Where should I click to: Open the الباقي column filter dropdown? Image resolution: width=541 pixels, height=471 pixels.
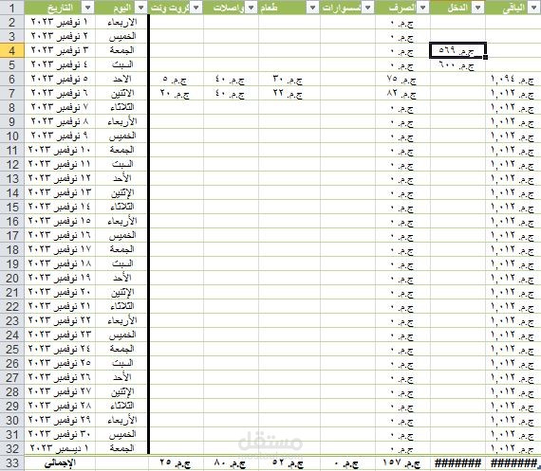(x=533, y=8)
